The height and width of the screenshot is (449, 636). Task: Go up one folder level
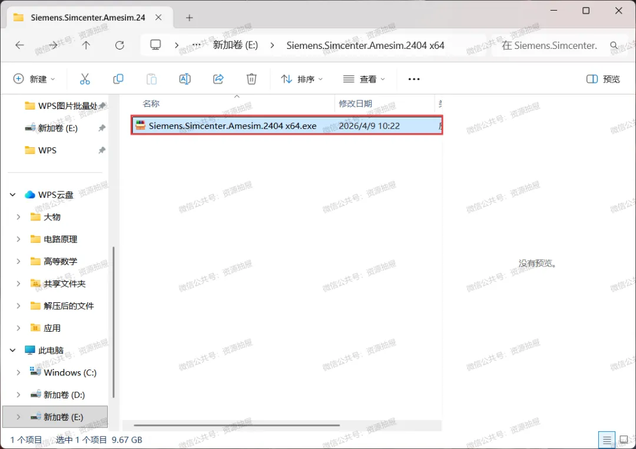click(x=86, y=45)
